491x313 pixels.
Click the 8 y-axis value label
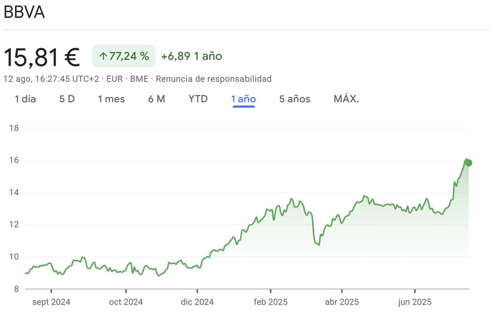pos(16,289)
